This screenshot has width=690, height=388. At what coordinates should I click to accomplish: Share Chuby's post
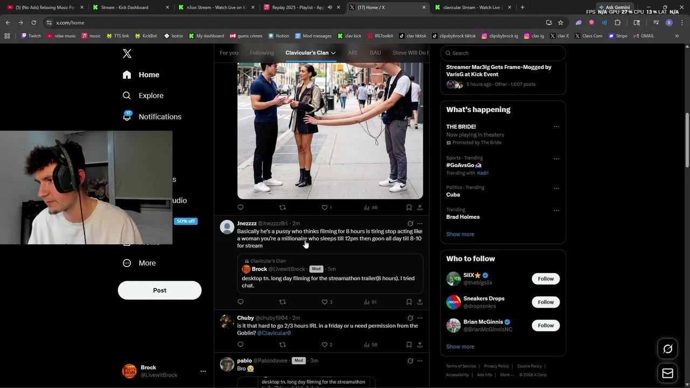point(420,345)
